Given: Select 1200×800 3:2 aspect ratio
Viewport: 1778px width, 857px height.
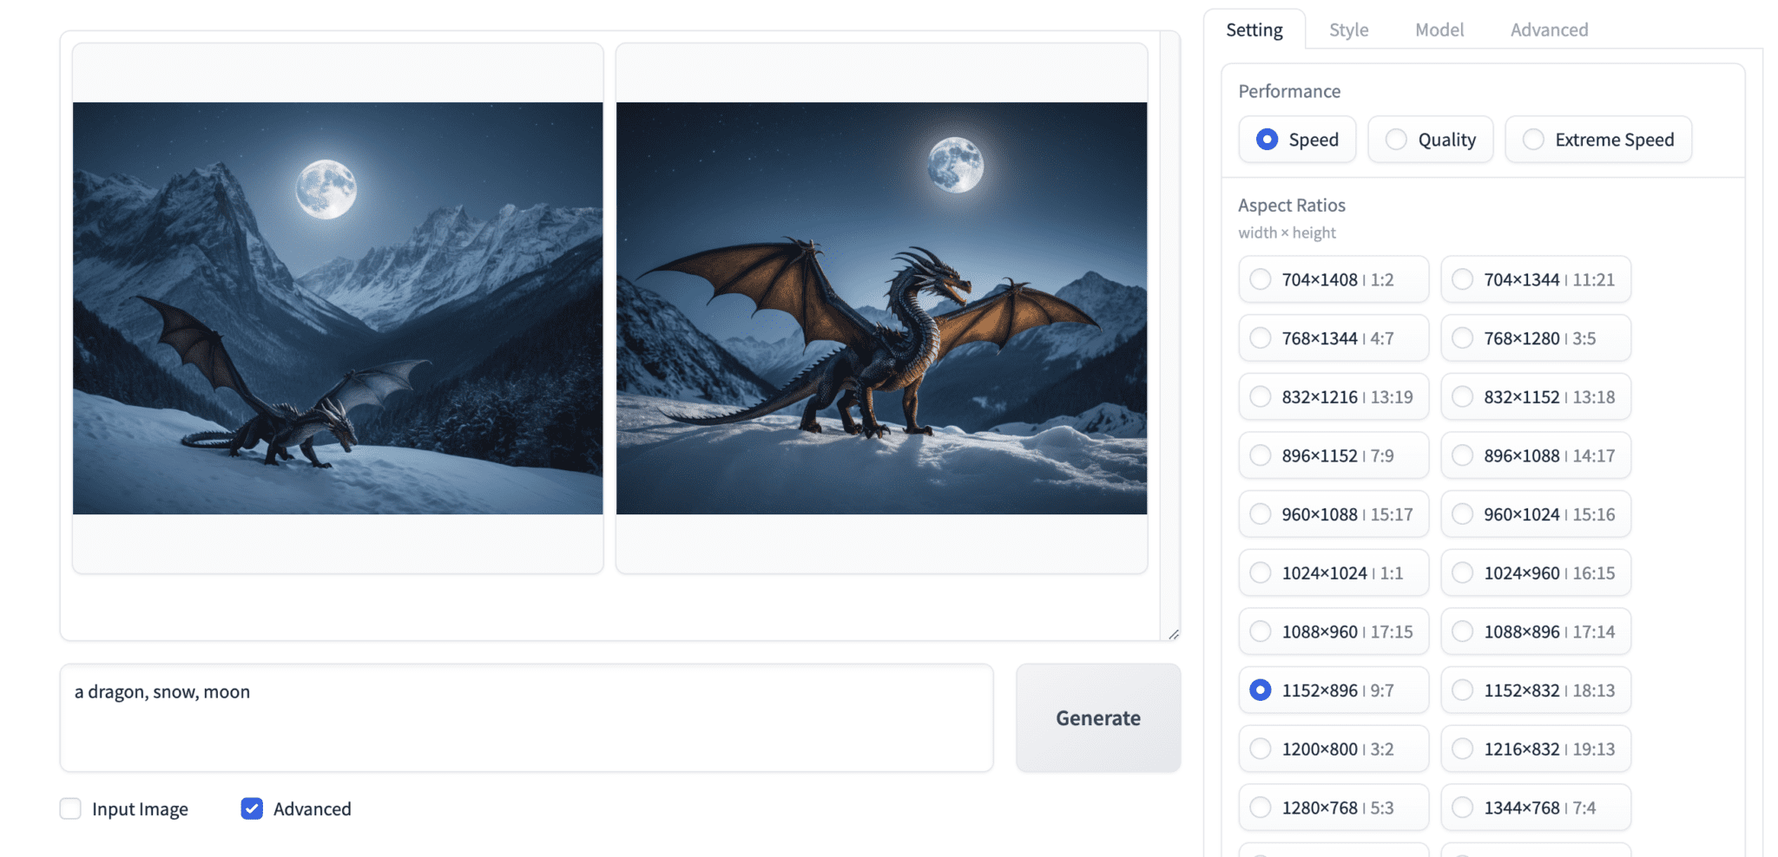Looking at the screenshot, I should point(1333,749).
